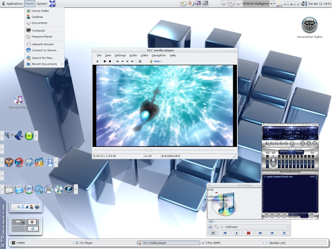Switch to [Buddy List] taskbar button

pos(295,243)
